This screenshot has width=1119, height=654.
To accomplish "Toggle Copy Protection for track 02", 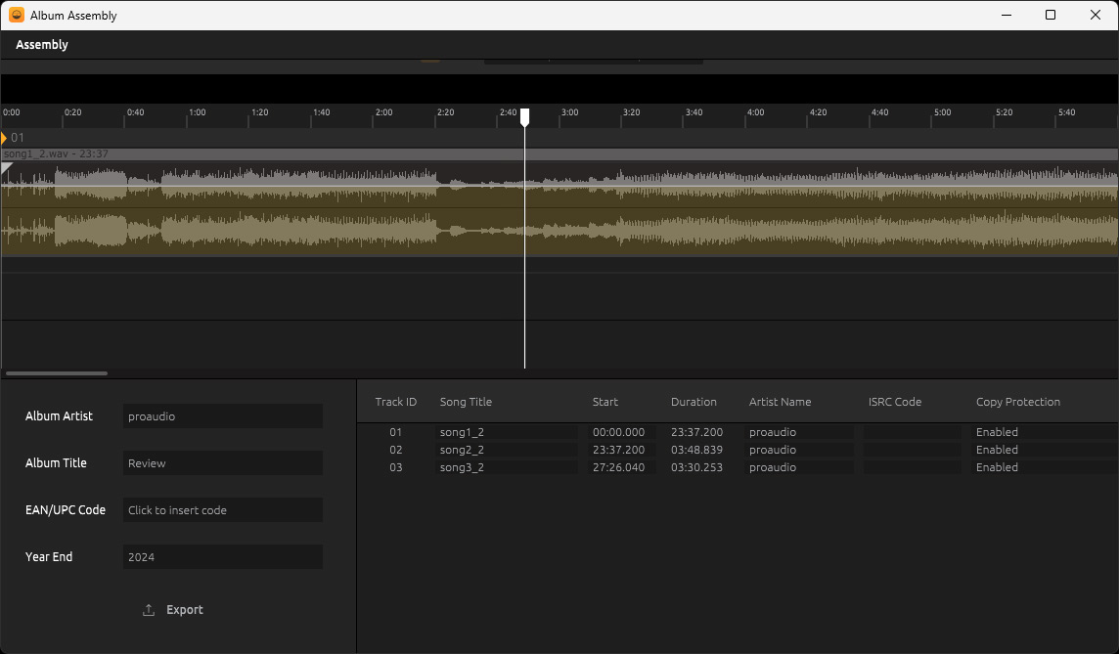I will 997,450.
